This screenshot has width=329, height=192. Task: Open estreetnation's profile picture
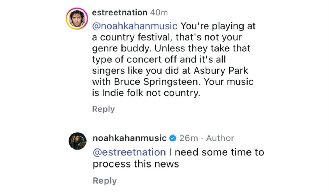point(77,19)
